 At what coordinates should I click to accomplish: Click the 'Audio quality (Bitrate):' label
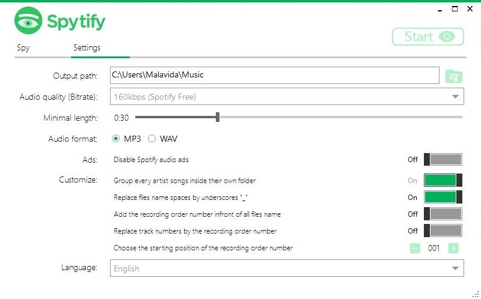tap(58, 97)
